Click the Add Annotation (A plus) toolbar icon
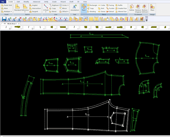 click(x=9, y=19)
